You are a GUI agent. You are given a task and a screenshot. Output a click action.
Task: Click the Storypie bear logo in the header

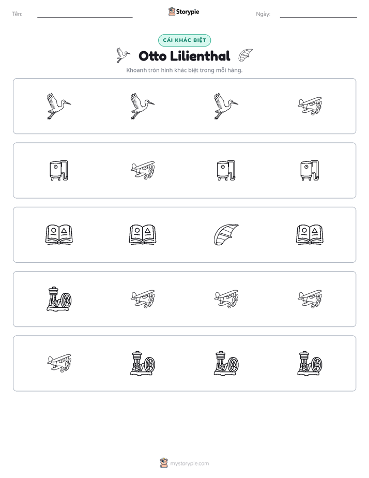tap(172, 11)
